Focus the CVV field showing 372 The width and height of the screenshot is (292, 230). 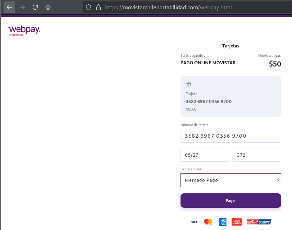click(x=257, y=155)
